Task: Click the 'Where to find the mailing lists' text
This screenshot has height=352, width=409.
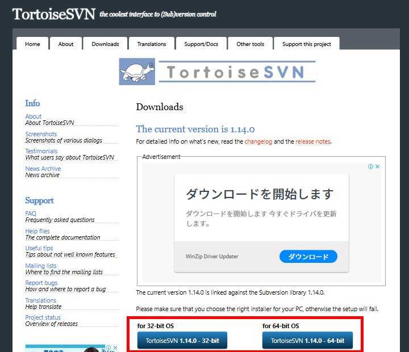Action: [x=64, y=272]
